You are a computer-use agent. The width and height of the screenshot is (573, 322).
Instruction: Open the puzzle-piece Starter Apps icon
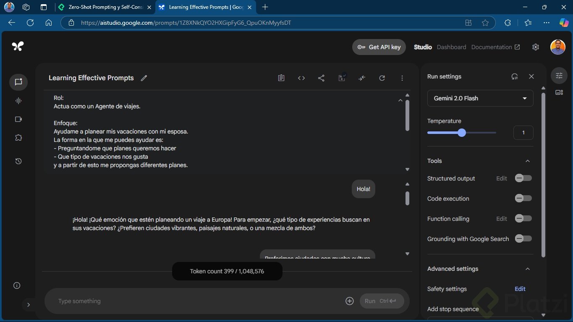coord(18,138)
